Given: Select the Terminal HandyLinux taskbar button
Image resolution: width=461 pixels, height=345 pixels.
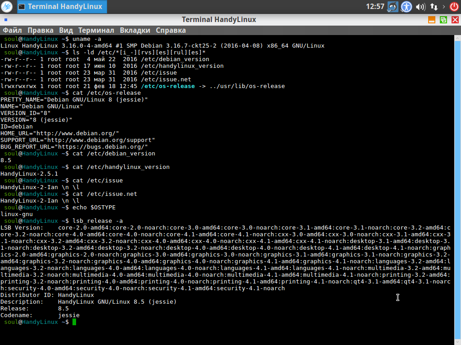Looking at the screenshot, I should pyautogui.click(x=62, y=6).
